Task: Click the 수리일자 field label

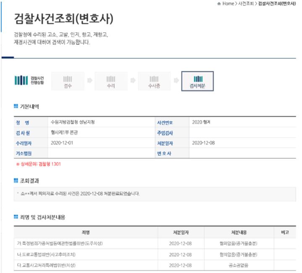Action: (24, 143)
